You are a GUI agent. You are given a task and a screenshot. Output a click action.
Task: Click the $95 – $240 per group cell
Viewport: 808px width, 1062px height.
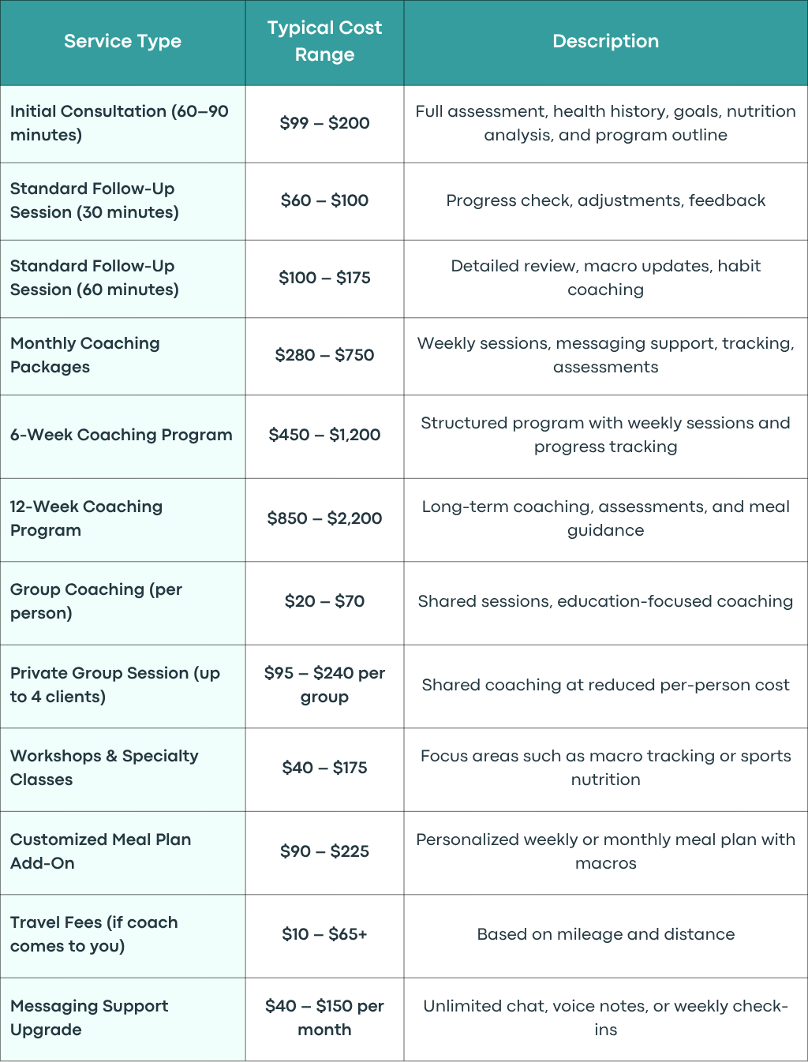(x=324, y=685)
